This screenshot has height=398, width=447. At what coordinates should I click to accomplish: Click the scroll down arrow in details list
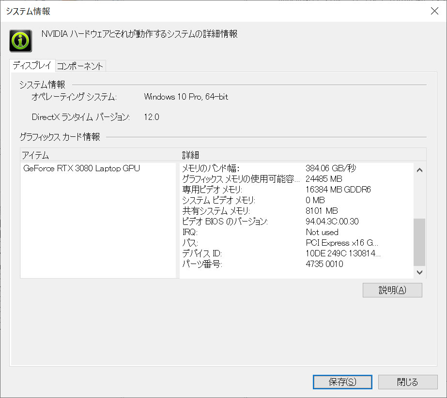(419, 272)
